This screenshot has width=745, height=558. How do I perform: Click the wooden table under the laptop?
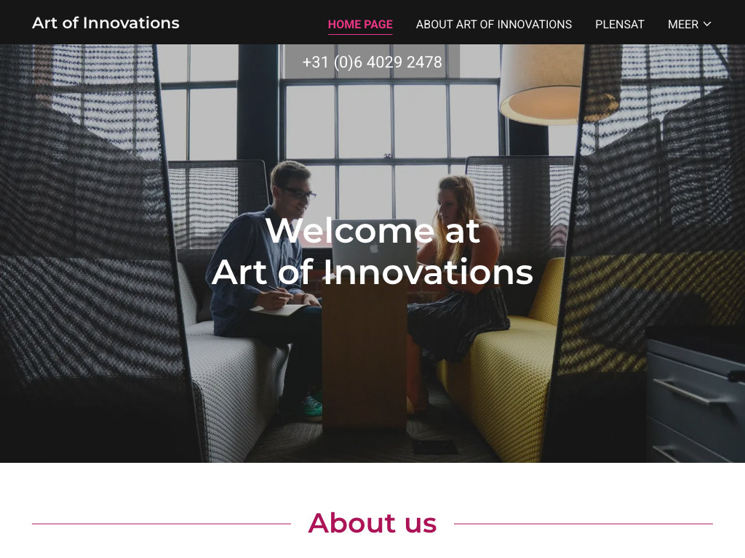364,356
